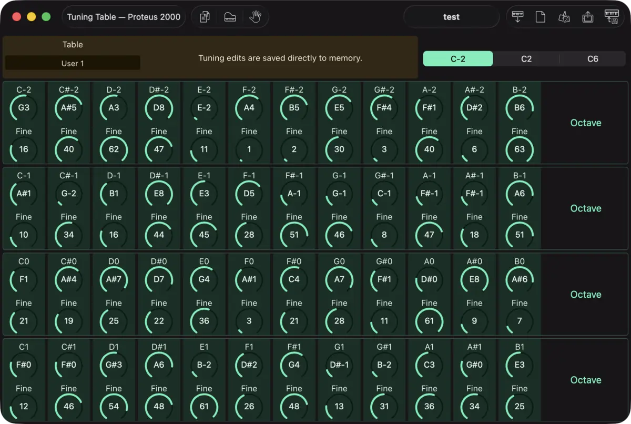Click the Fine knob valued 62 under D-2
The height and width of the screenshot is (424, 631).
pyautogui.click(x=114, y=149)
